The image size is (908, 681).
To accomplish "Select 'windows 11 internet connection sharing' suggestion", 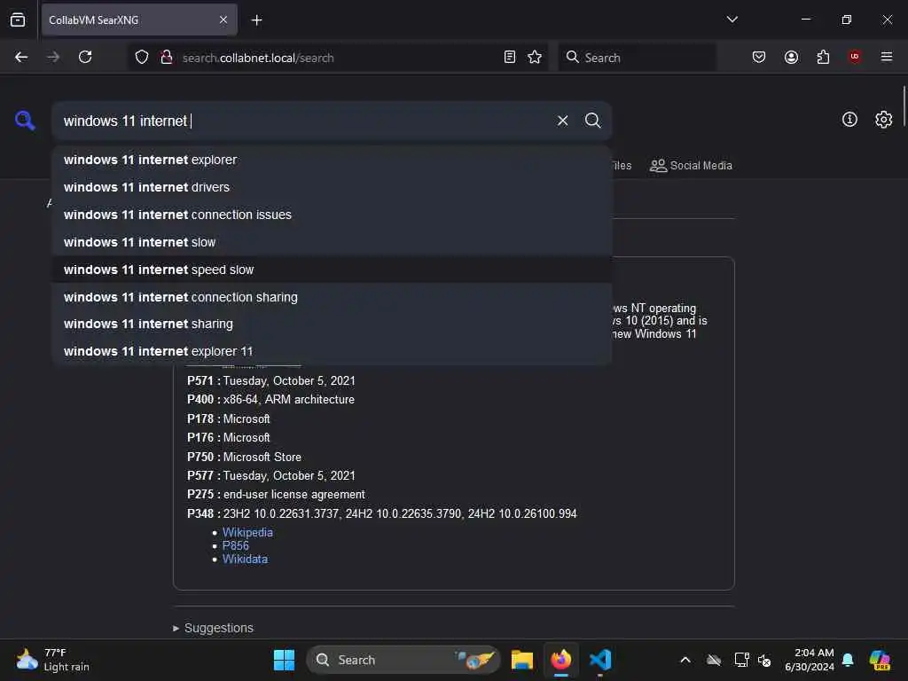I will click(332, 297).
